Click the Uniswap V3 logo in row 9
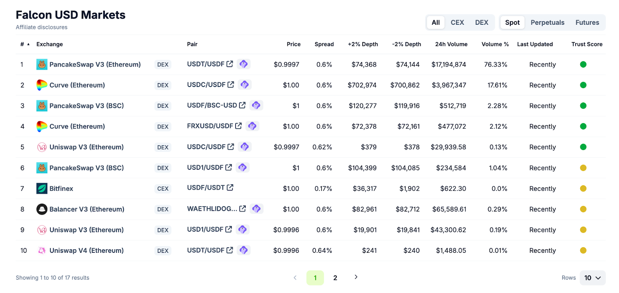Screen dimensions: 619x293 (x=42, y=230)
